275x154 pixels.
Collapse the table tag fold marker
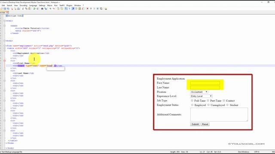pyautogui.click(x=5, y=48)
